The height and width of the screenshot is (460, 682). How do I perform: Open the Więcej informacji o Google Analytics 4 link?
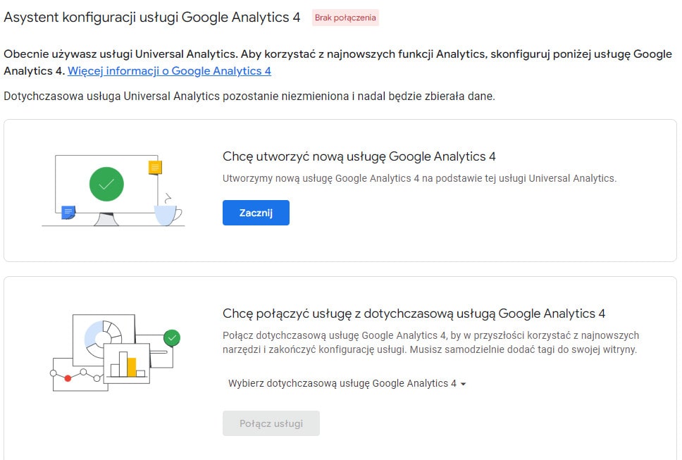click(169, 71)
